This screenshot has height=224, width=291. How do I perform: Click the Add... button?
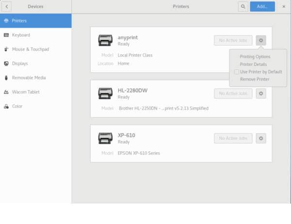pyautogui.click(x=262, y=7)
